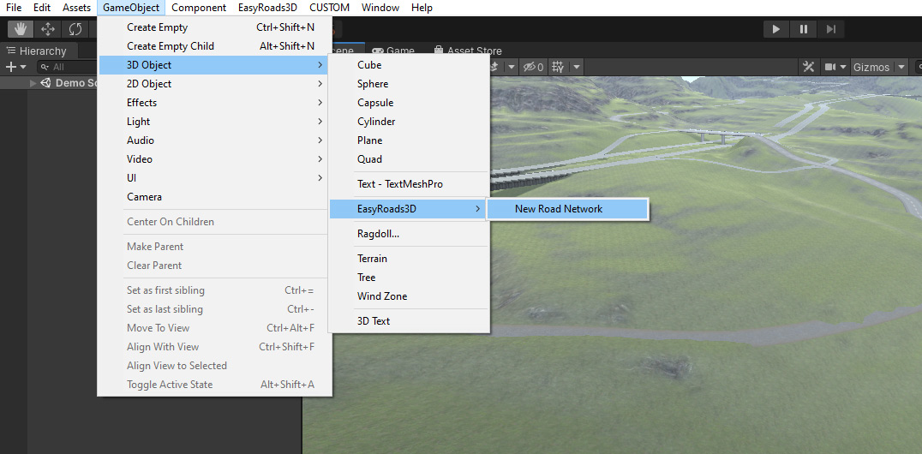Image resolution: width=922 pixels, height=454 pixels.
Task: Click the Pause button
Action: pyautogui.click(x=803, y=29)
